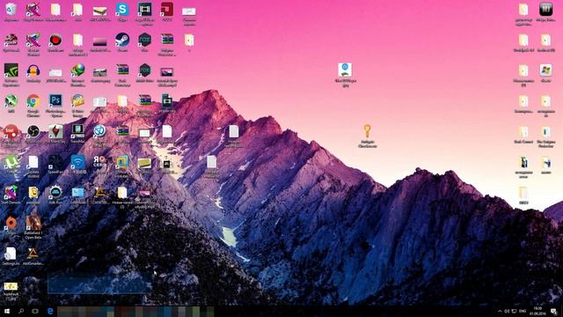Open the filmstrip video editor shortcut
563x317 pixels.
click(x=144, y=10)
